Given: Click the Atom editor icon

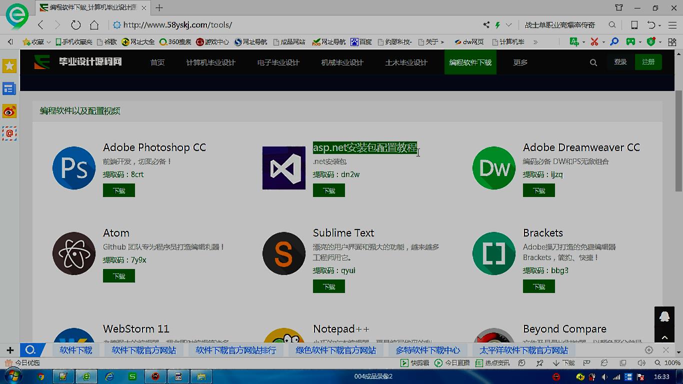Looking at the screenshot, I should coord(74,253).
